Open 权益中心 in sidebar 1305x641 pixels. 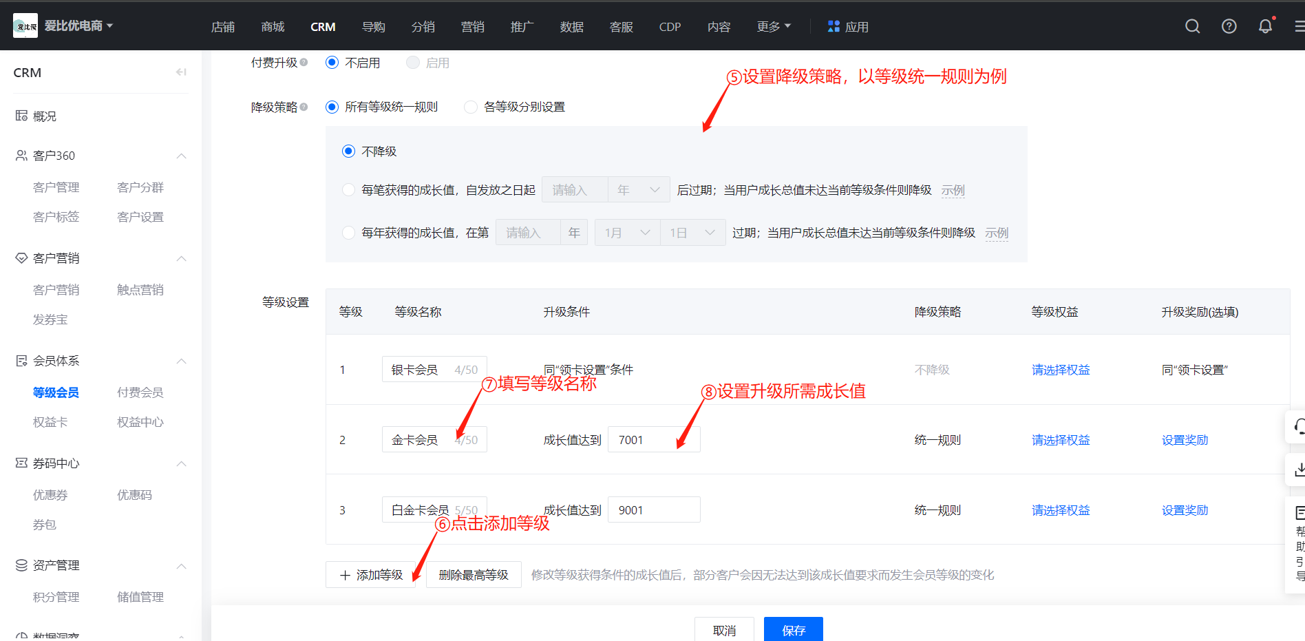pyautogui.click(x=140, y=422)
